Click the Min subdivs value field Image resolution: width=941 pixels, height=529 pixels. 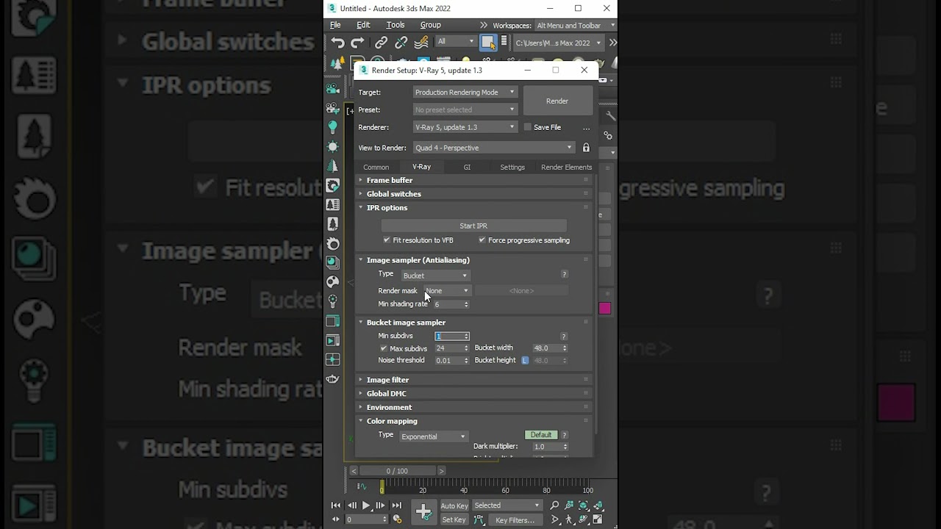(x=450, y=336)
